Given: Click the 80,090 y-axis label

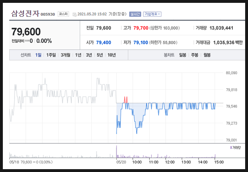Looking at the screenshot, I should pyautogui.click(x=232, y=73).
